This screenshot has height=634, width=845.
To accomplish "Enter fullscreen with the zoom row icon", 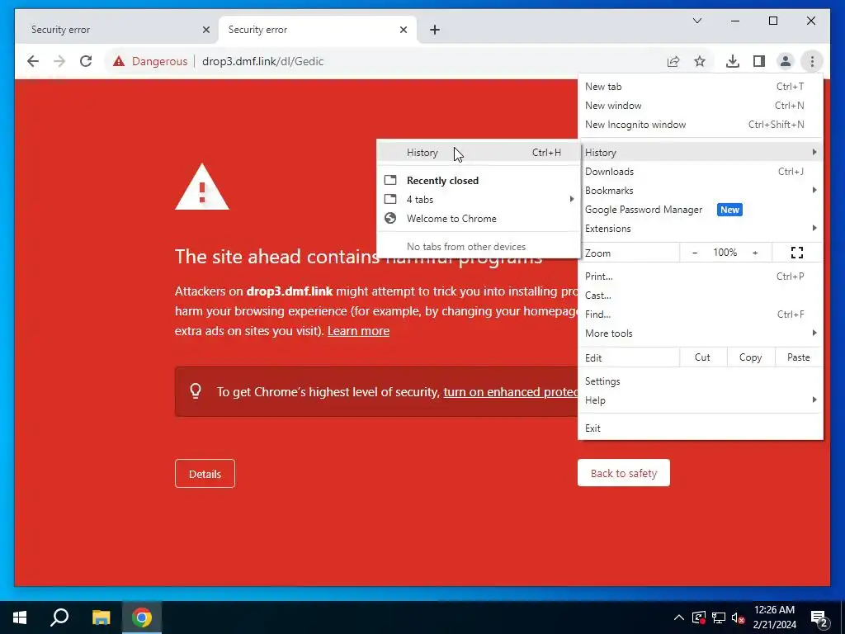I will (x=797, y=253).
